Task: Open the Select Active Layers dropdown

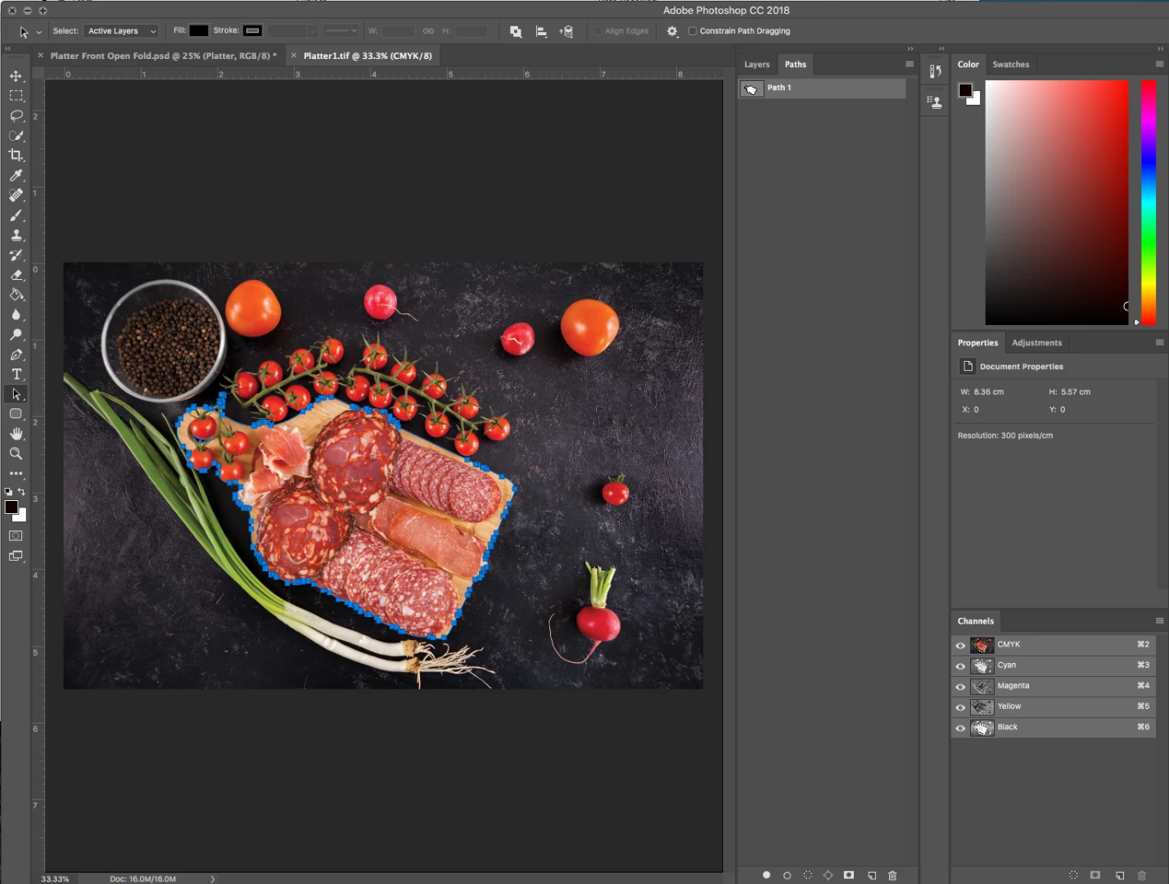Action: coord(120,31)
